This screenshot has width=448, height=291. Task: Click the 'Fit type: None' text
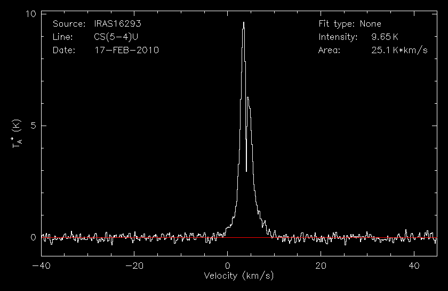[x=350, y=23]
